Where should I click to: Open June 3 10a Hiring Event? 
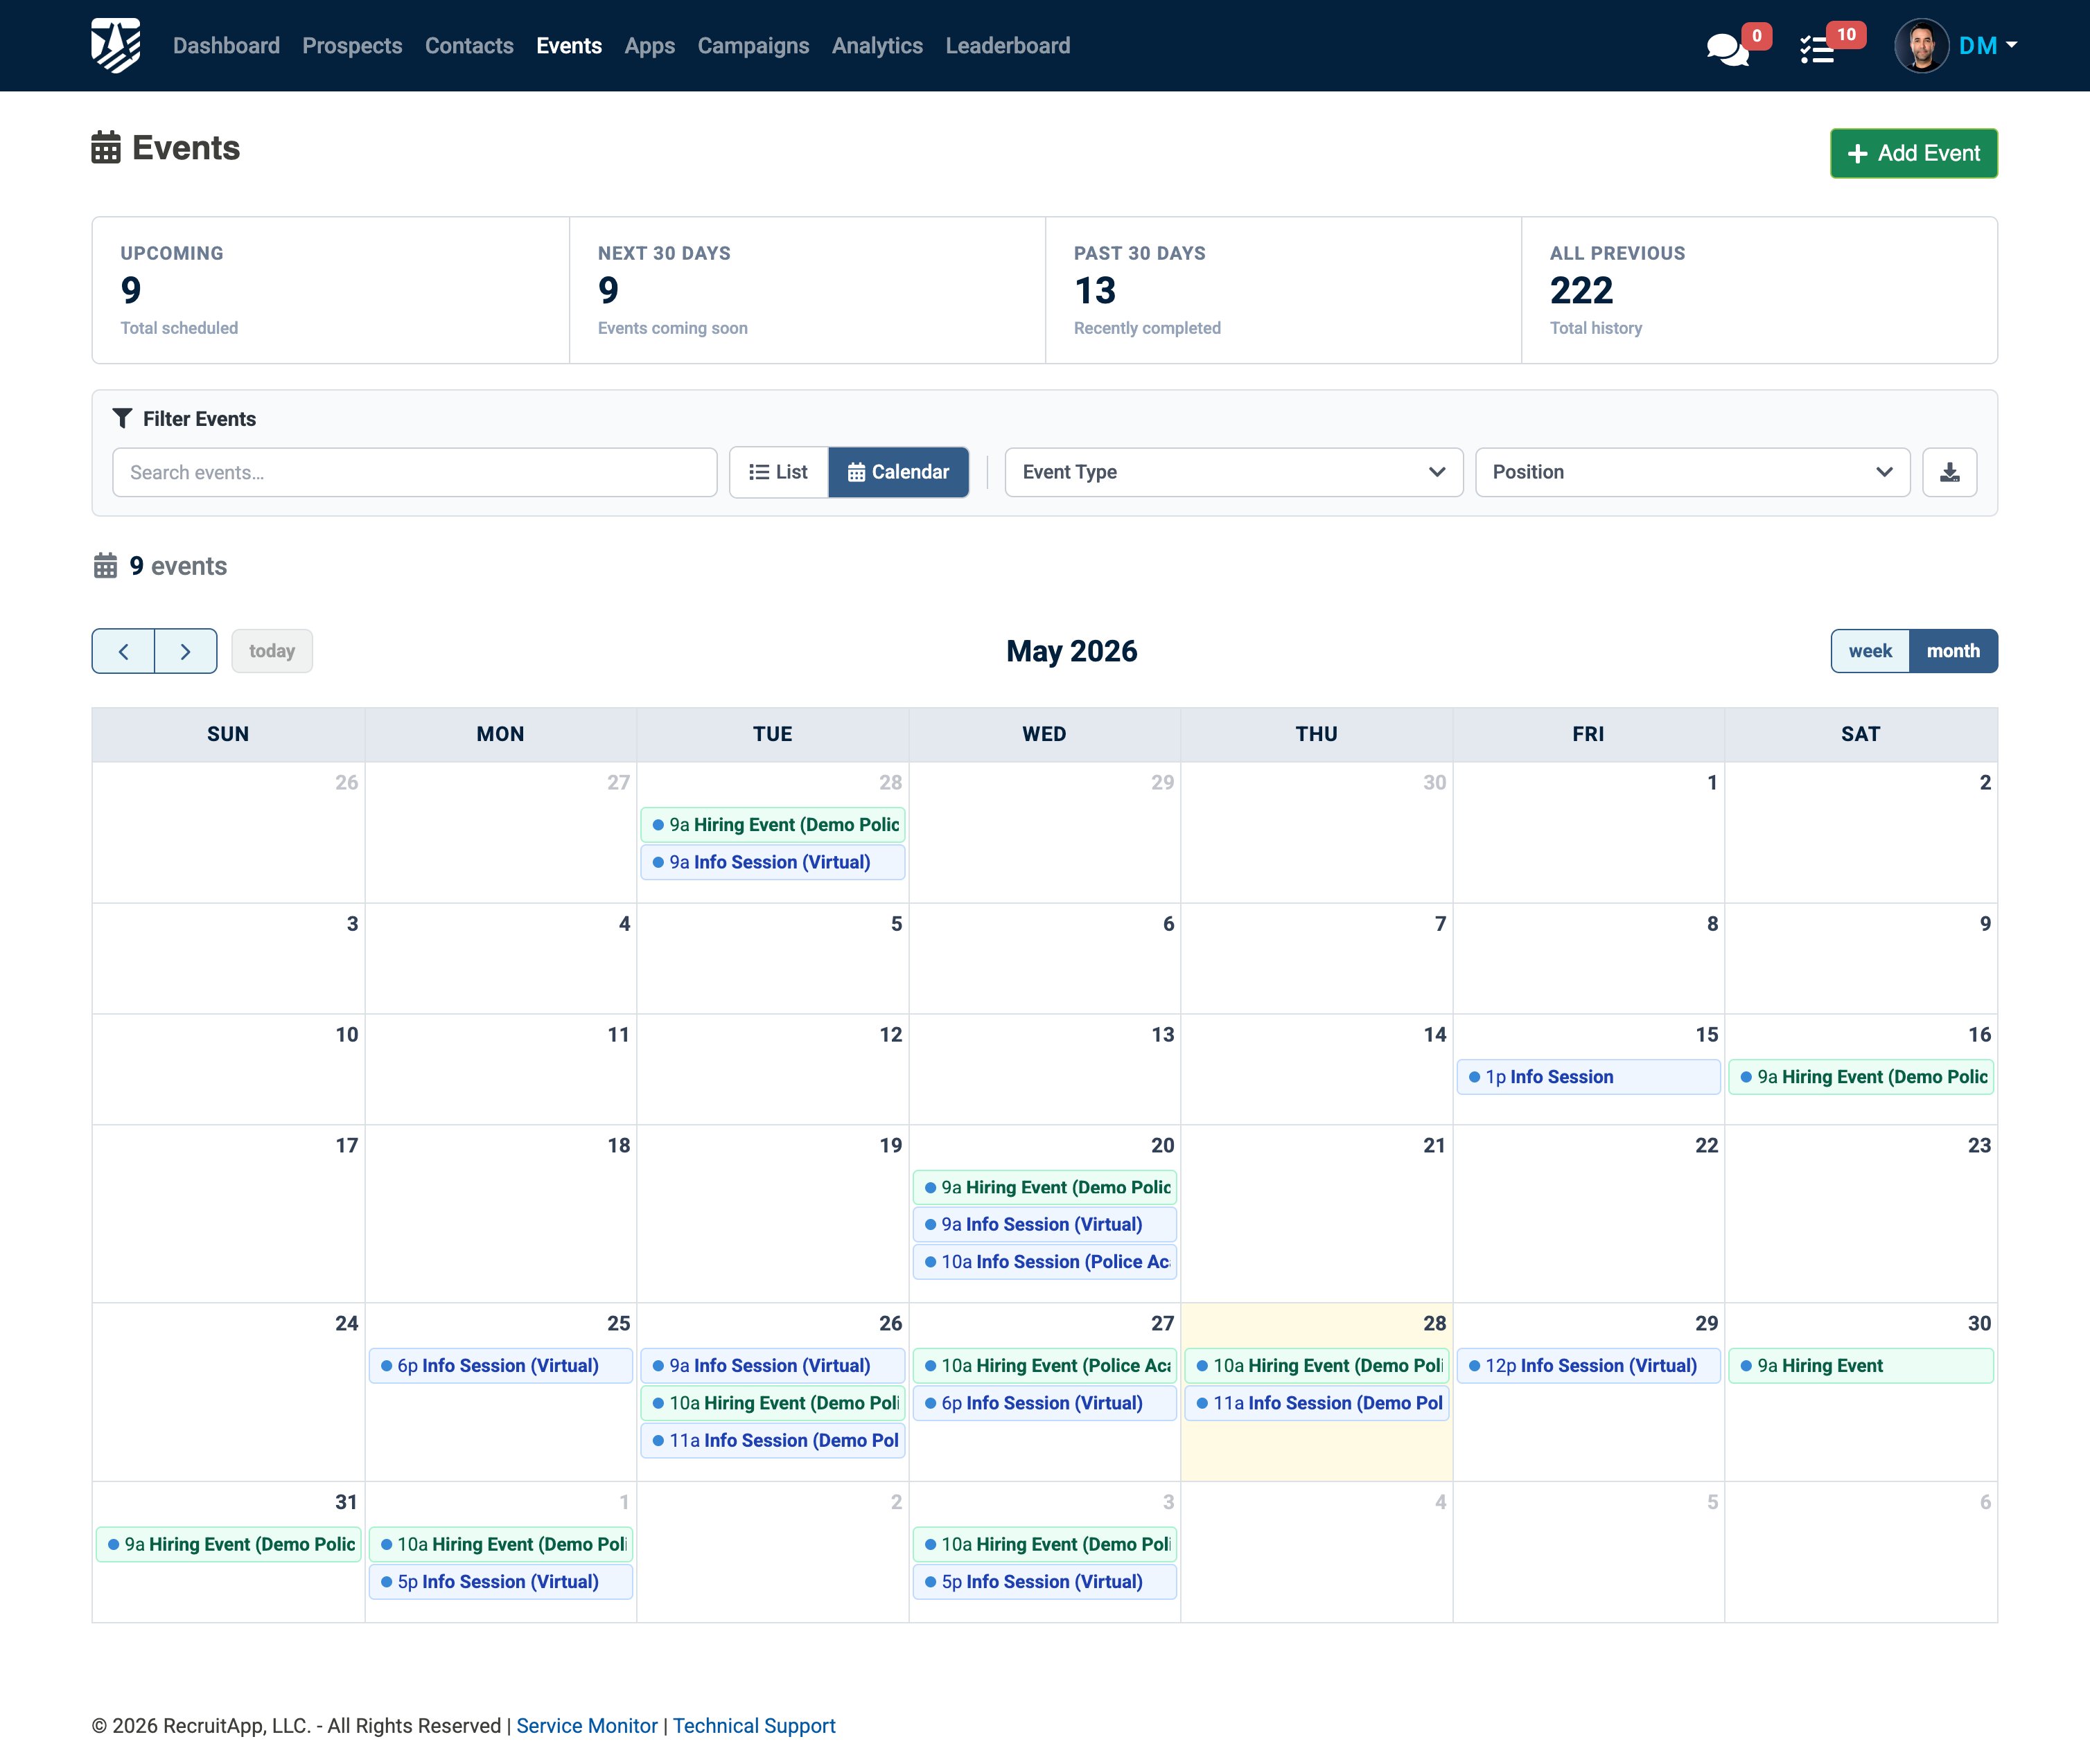point(1044,1544)
